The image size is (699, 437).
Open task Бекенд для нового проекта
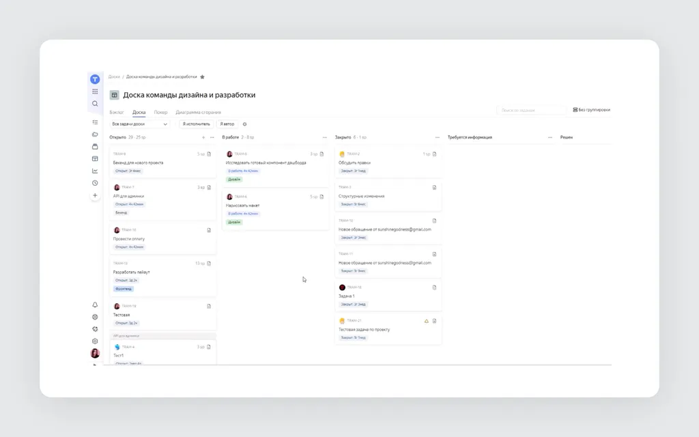(x=138, y=163)
